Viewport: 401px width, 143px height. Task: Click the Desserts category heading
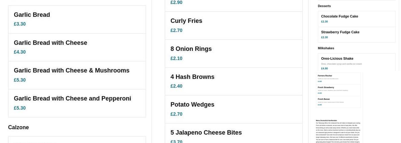[x=324, y=6]
